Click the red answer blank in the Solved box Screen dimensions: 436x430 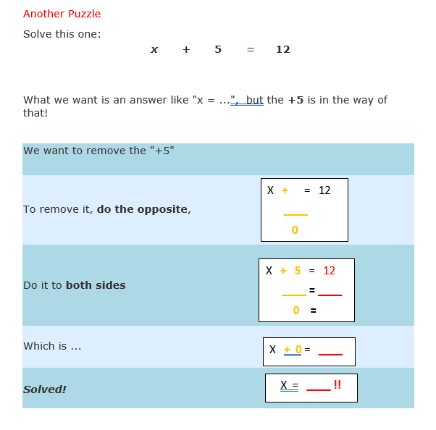[x=319, y=389]
